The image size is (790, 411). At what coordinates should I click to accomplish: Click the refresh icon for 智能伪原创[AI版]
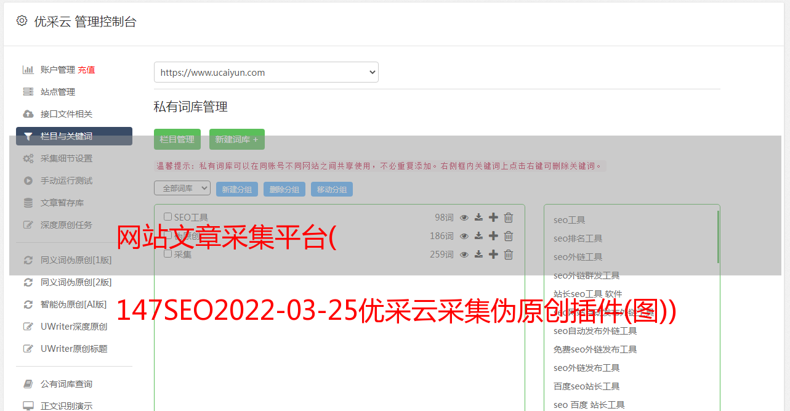coord(28,304)
